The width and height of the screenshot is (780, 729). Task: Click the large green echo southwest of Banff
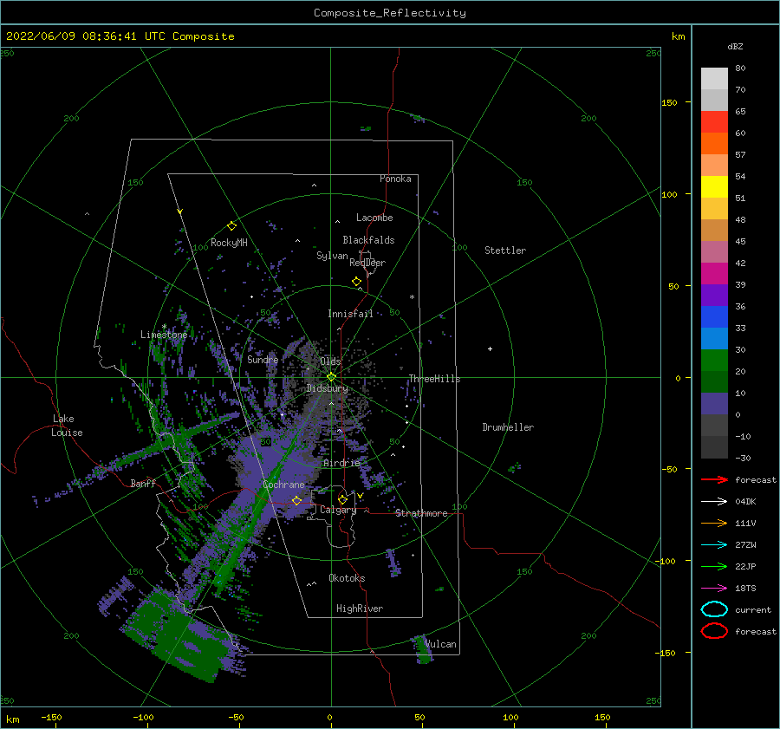(182, 635)
